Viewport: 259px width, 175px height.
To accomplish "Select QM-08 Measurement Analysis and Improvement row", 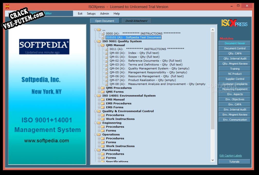I will pyautogui.click(x=157, y=84).
